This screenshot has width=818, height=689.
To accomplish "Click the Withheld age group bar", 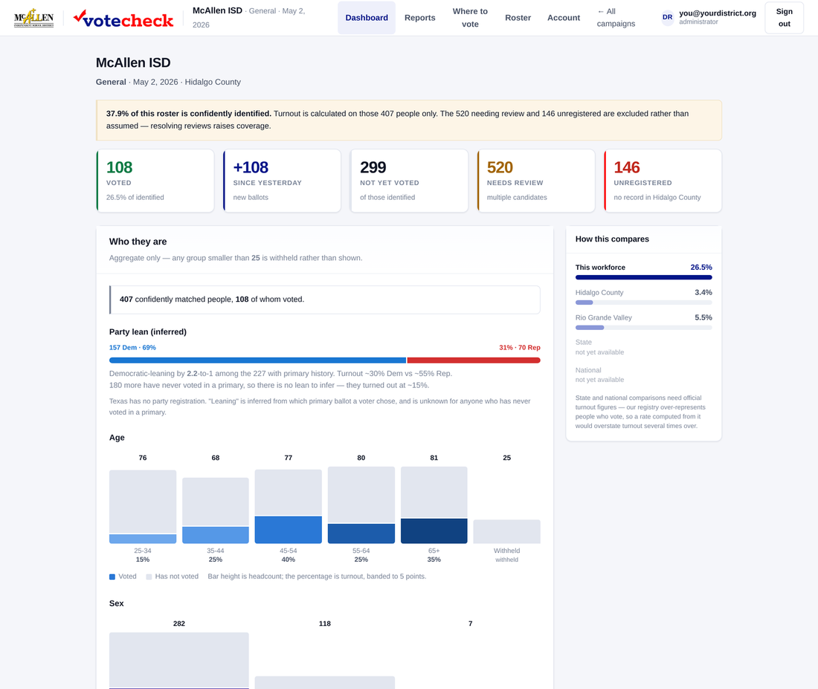I will point(506,531).
